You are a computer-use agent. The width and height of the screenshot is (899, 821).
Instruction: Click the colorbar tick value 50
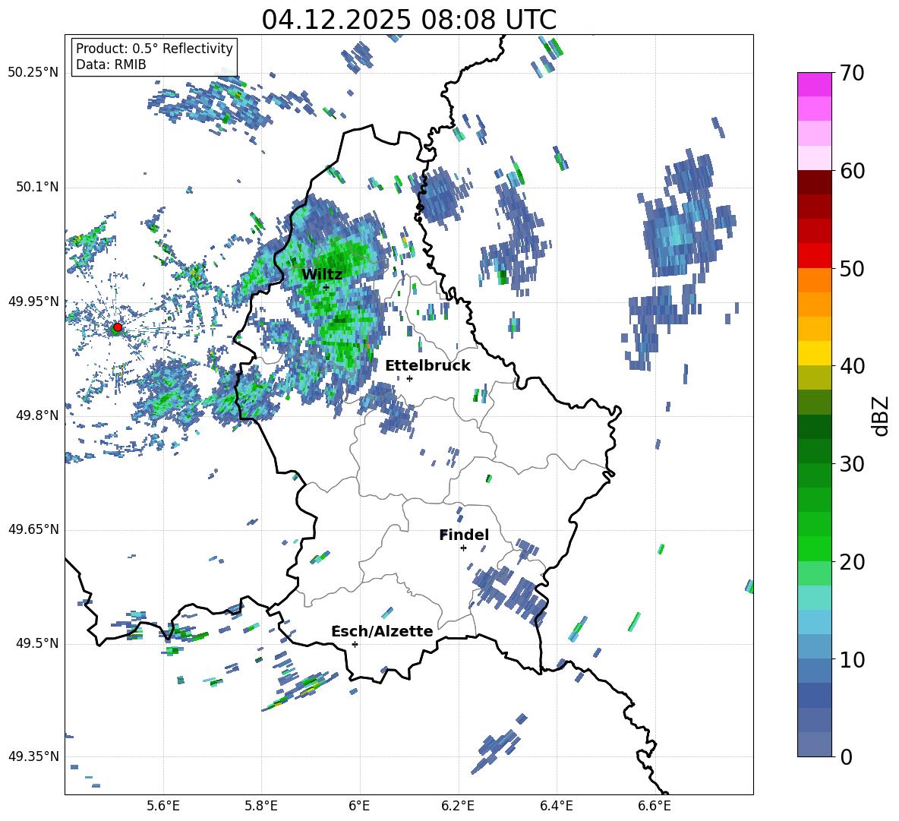pyautogui.click(x=852, y=268)
